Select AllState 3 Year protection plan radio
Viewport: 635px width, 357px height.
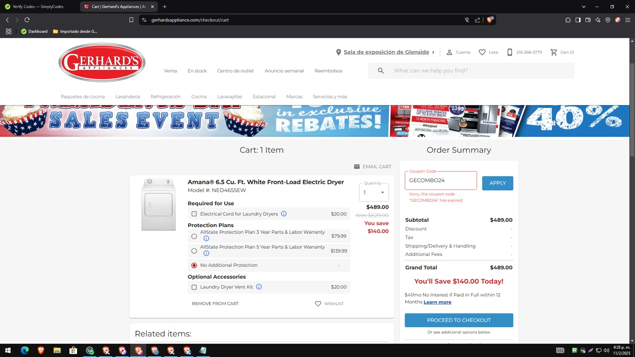click(194, 236)
